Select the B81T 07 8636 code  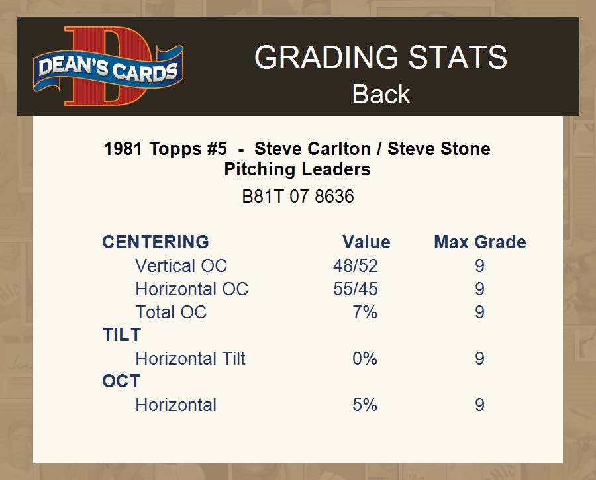pos(298,197)
